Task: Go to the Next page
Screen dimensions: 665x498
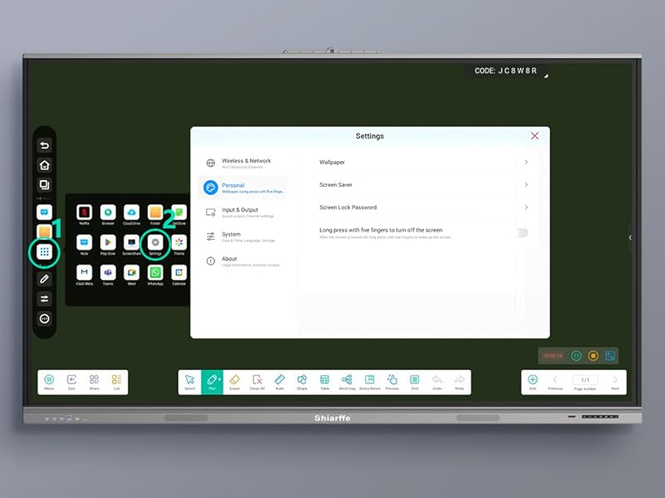Action: 615,382
